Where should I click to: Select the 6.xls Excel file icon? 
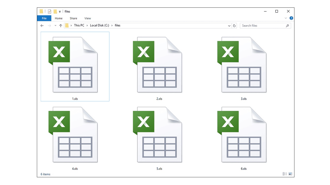tap(242, 135)
